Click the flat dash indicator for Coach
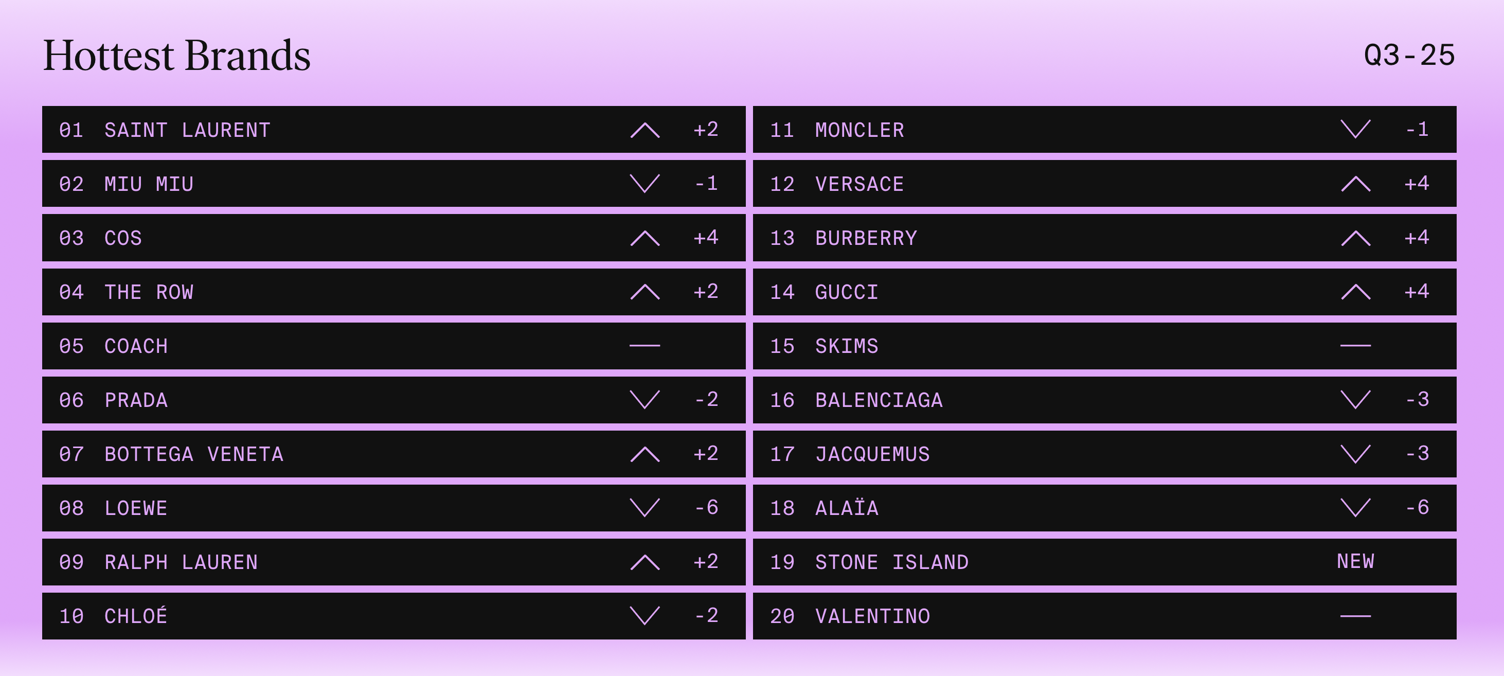 pyautogui.click(x=644, y=346)
